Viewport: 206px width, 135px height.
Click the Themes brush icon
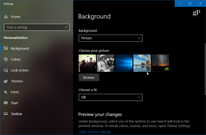(x=6, y=81)
